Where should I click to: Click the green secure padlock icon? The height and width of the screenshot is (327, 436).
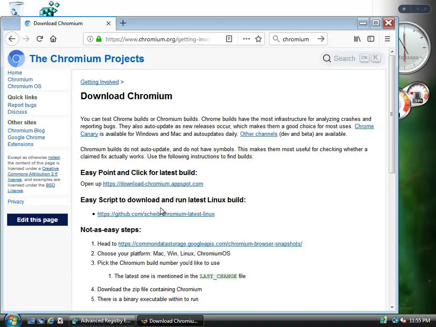click(98, 39)
